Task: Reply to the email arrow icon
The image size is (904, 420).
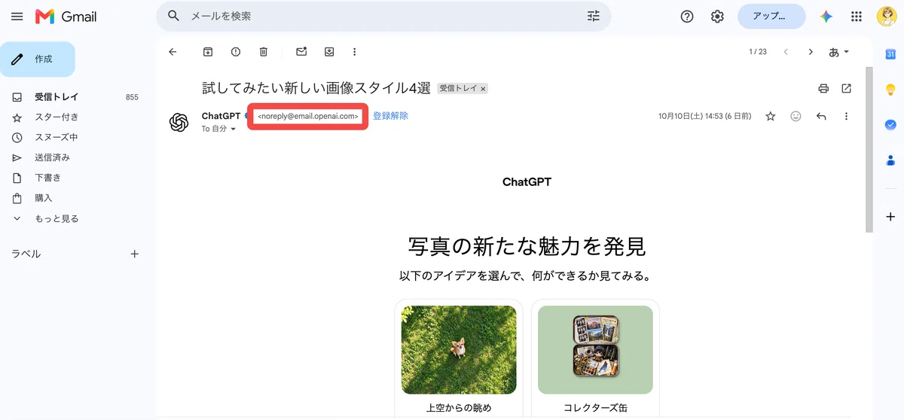Action: tap(821, 117)
